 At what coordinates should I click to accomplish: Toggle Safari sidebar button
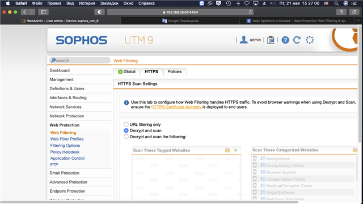click(x=43, y=12)
